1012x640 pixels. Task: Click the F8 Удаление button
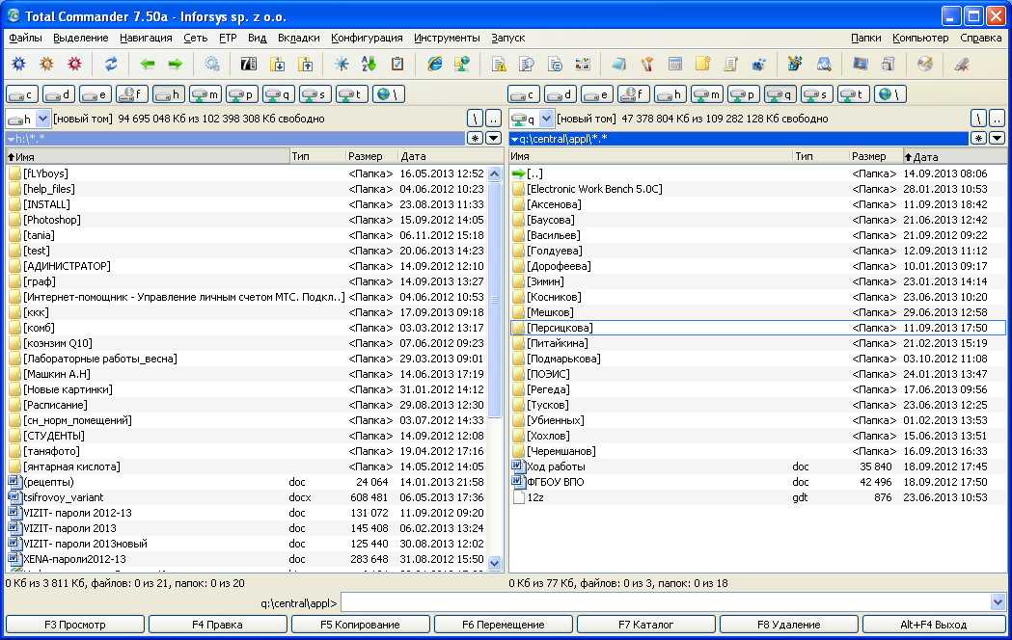pos(789,625)
